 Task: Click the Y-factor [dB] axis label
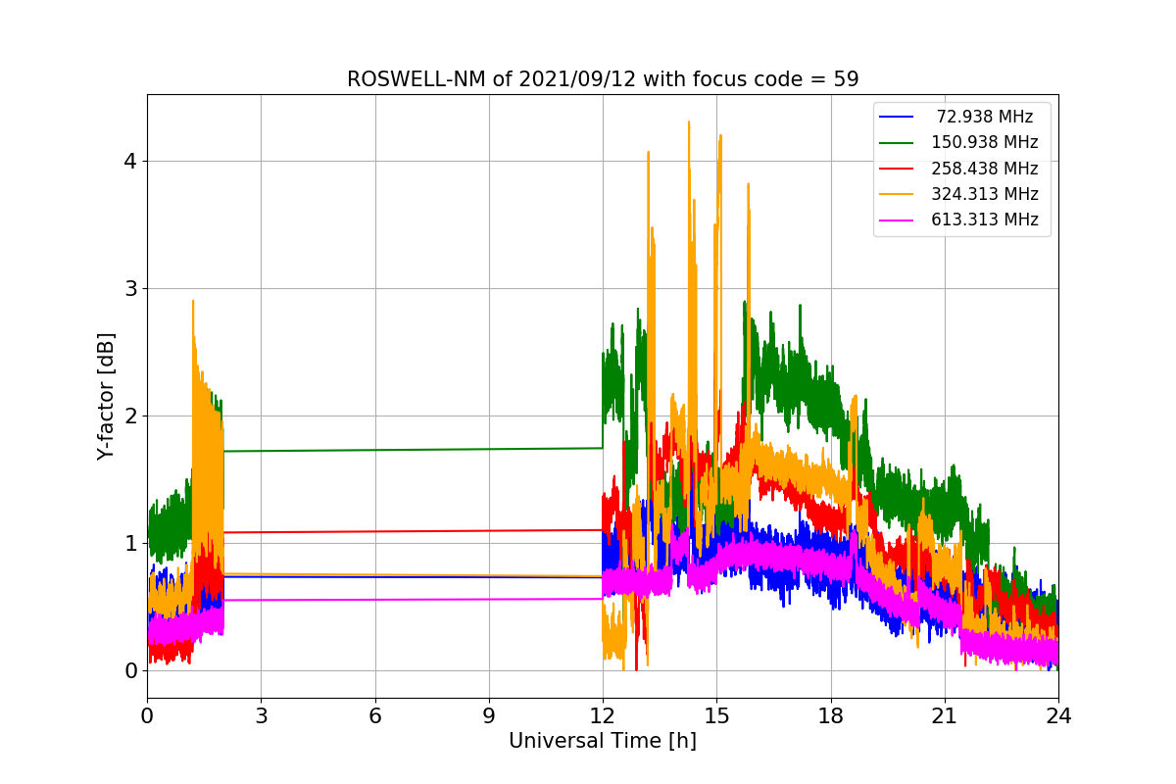pyautogui.click(x=106, y=396)
